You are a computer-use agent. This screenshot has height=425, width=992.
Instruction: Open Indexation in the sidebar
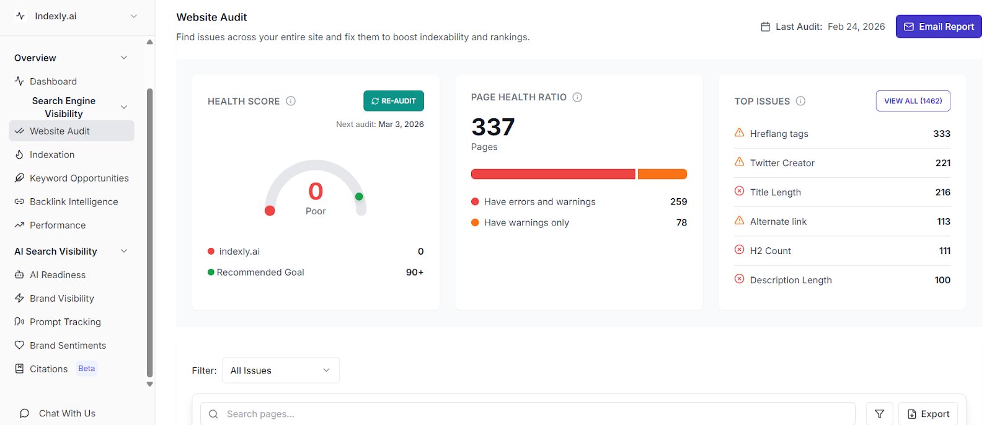[x=52, y=155]
